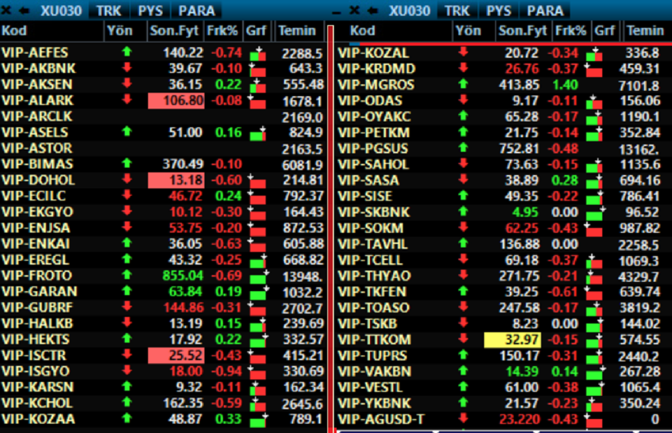
Task: Switch to PYS tab in right panel
Action: [499, 10]
